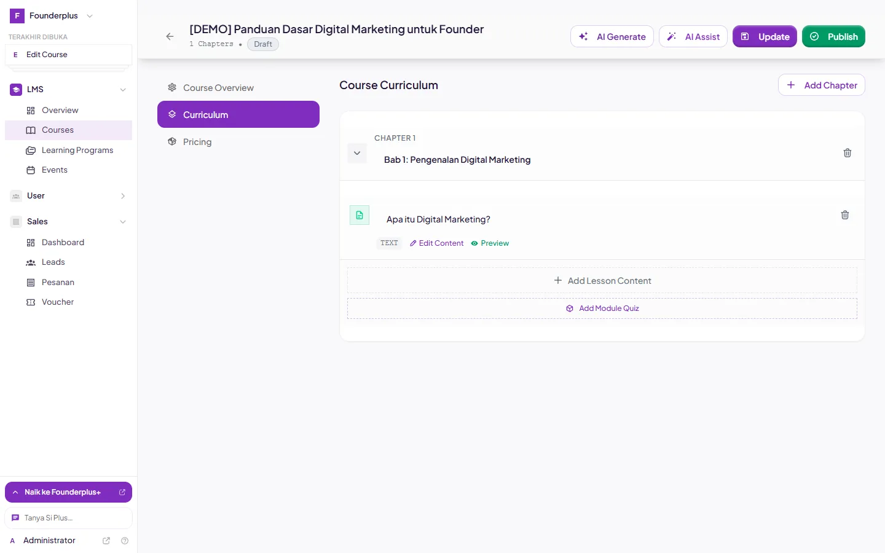Click the Publish button
Screen dimensions: 885x553
833,37
